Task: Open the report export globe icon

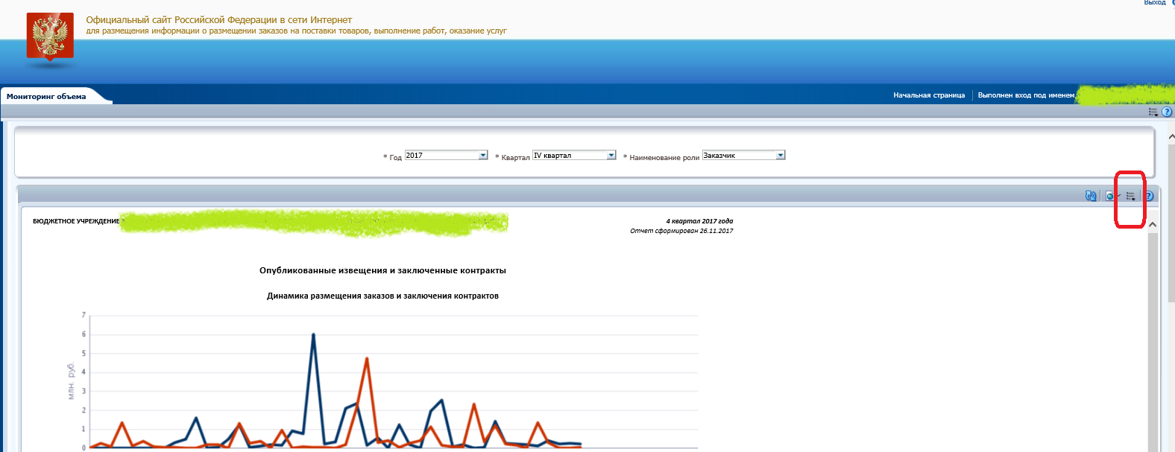Action: [1110, 196]
